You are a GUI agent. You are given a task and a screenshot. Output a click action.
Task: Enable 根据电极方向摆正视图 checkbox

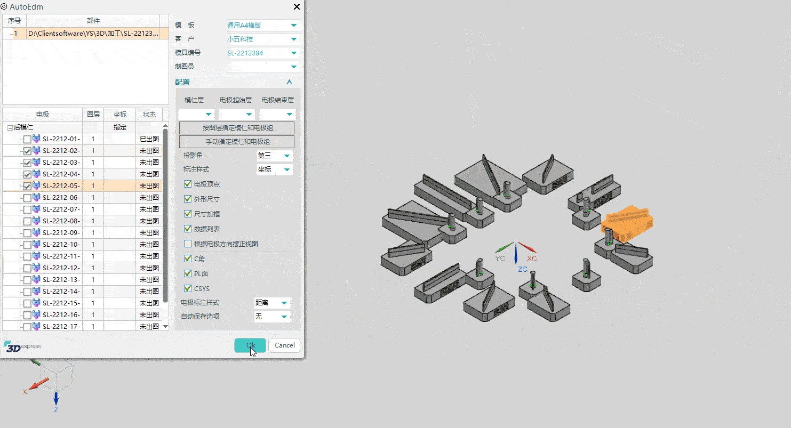pyautogui.click(x=188, y=244)
